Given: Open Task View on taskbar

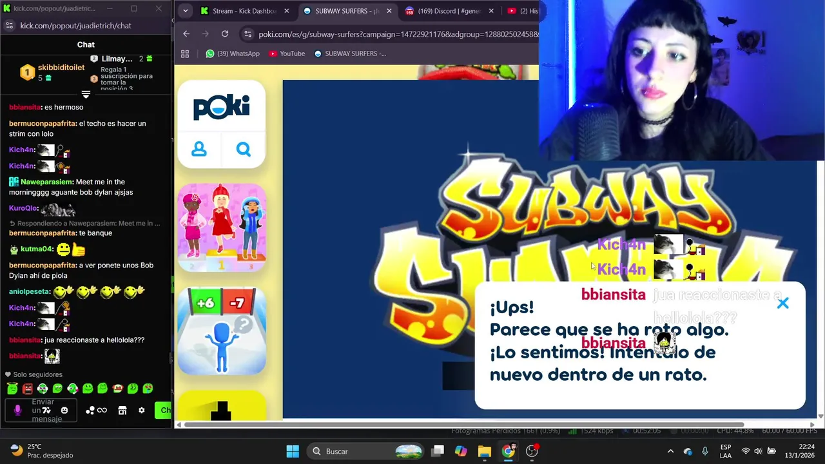Looking at the screenshot, I should tap(438, 451).
